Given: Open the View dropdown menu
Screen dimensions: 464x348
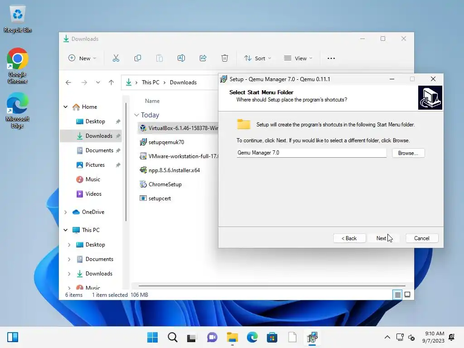Looking at the screenshot, I should (298, 58).
